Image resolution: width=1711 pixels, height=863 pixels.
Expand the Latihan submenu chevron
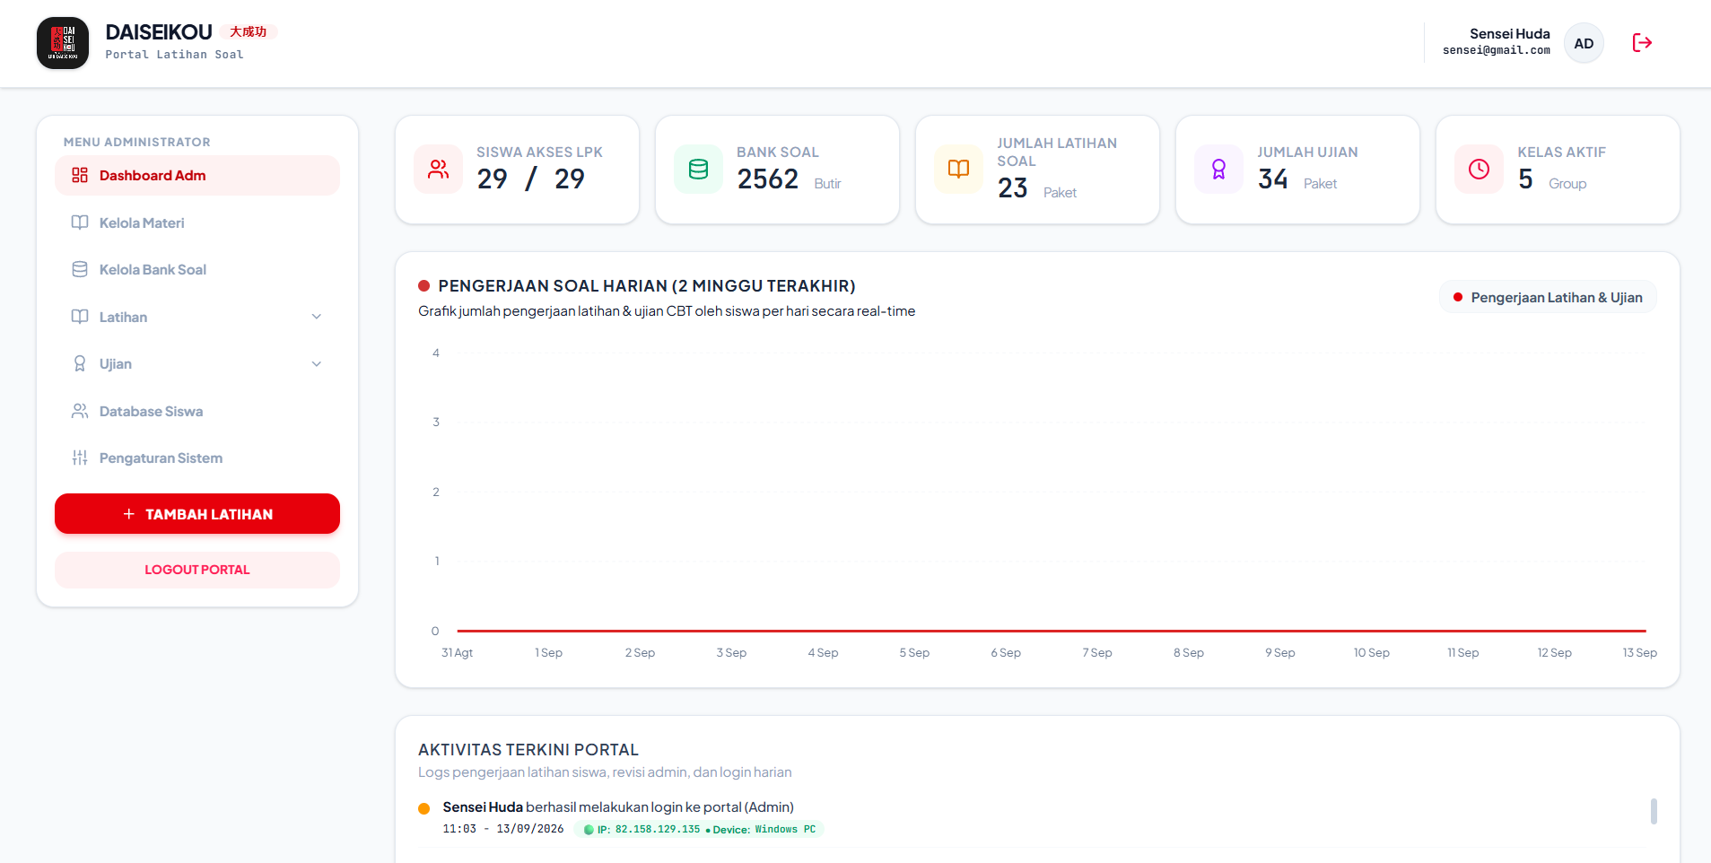click(x=317, y=317)
